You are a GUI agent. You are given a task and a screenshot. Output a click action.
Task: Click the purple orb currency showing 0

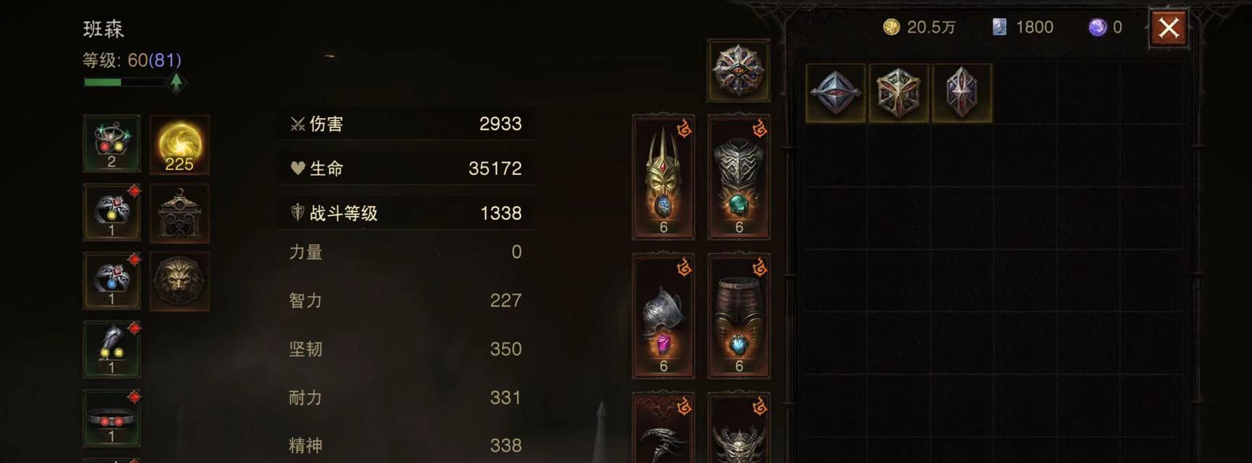tap(1106, 27)
